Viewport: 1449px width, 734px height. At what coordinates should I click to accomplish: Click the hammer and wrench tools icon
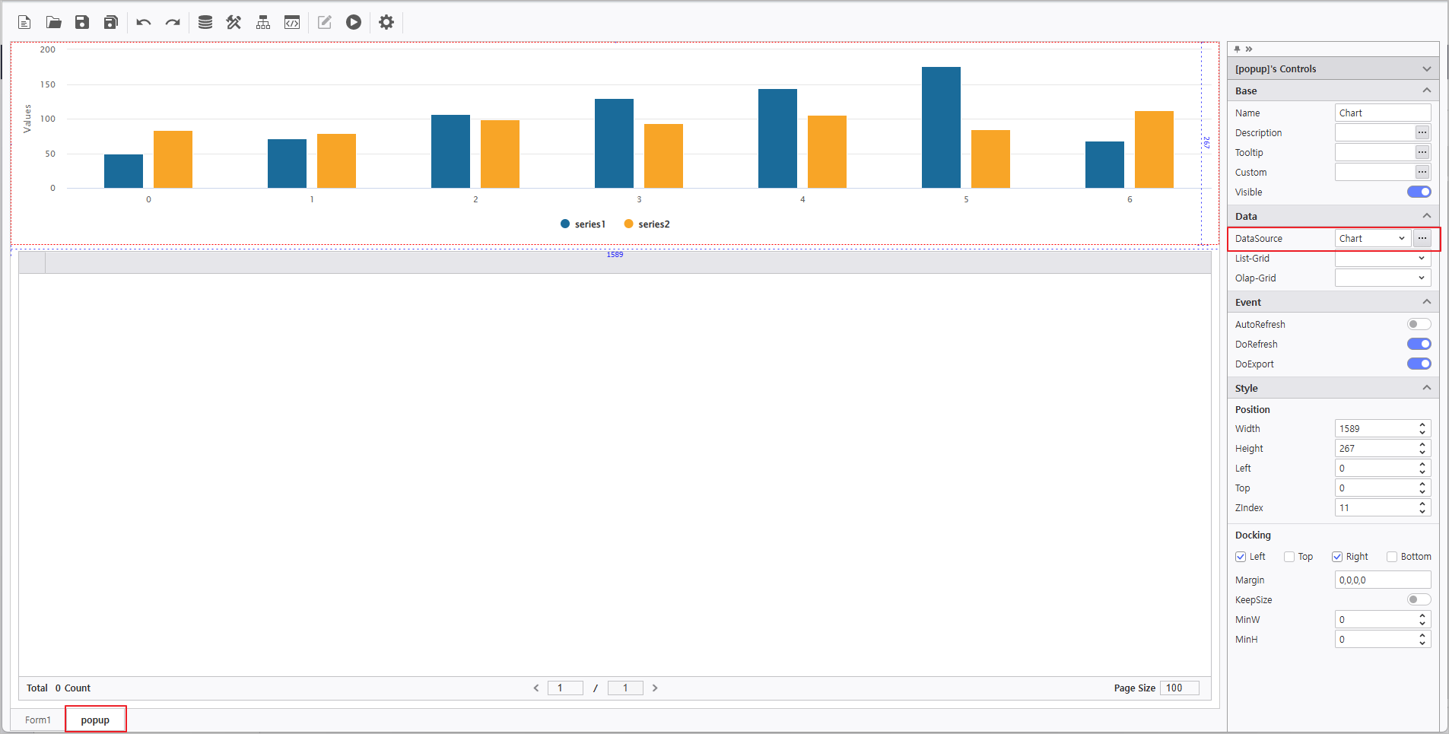click(234, 22)
